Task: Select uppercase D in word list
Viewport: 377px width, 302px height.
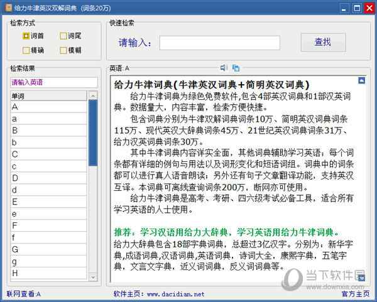Action: coord(48,178)
